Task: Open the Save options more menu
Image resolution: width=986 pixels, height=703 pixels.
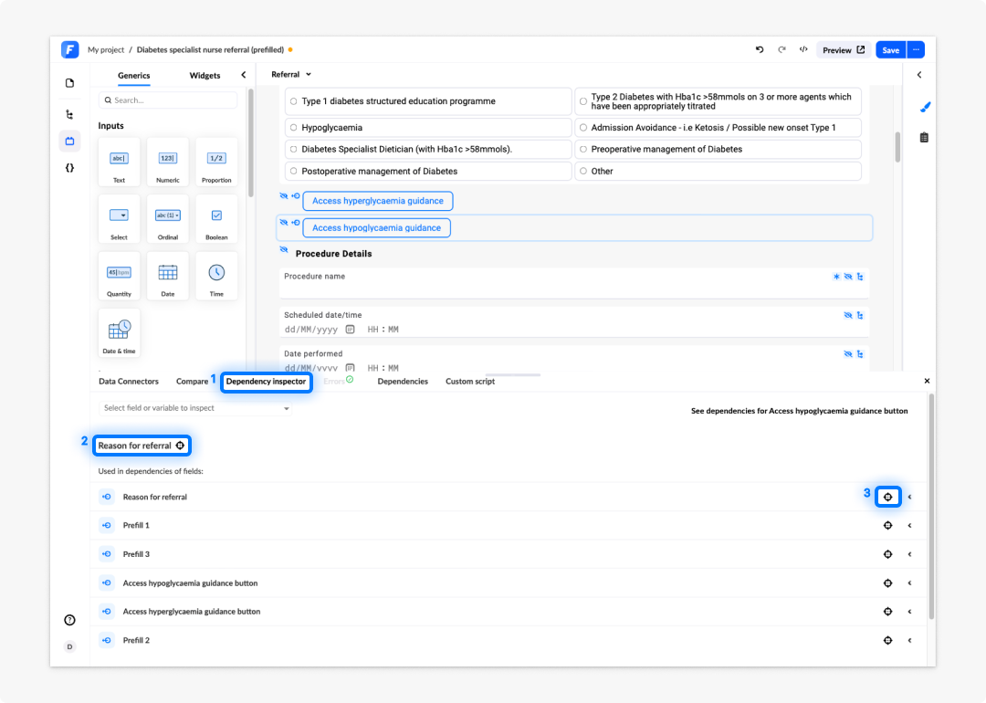Action: click(917, 49)
